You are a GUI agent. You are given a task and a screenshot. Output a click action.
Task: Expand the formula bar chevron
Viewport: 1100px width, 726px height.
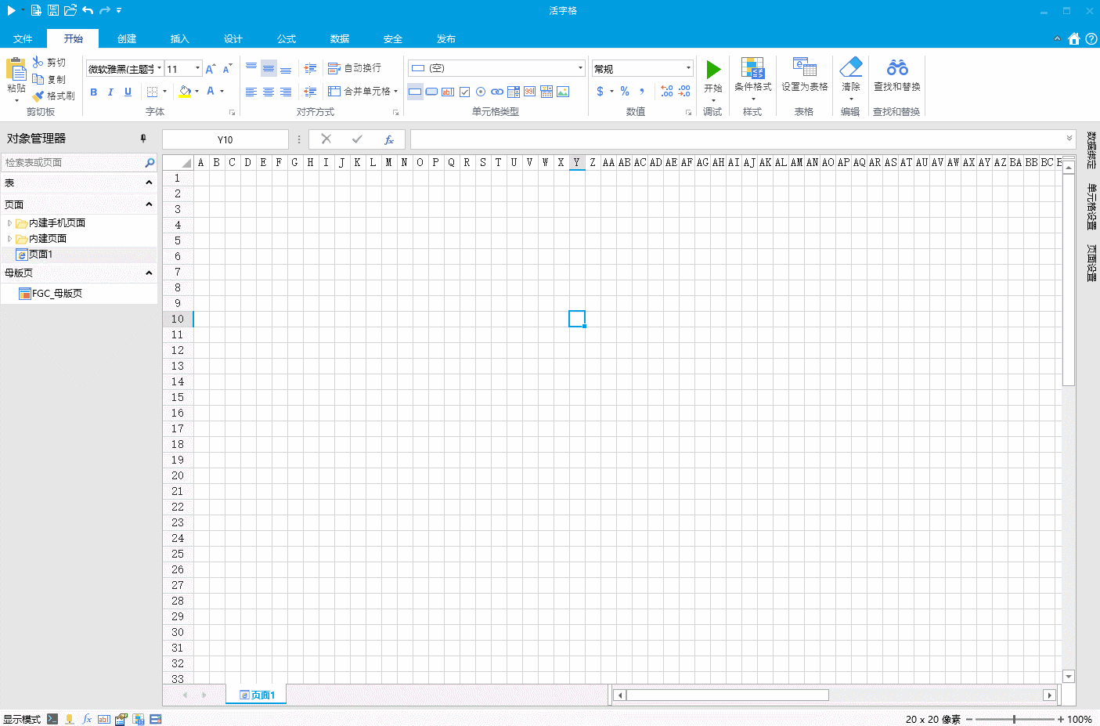click(1069, 139)
